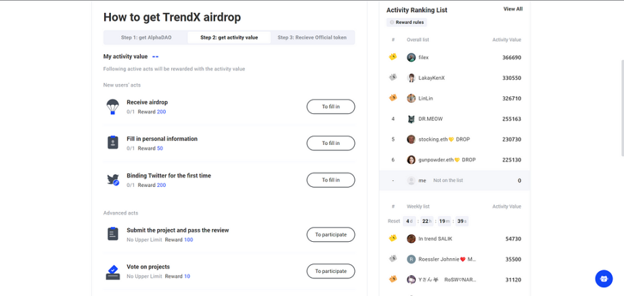Click the Reward 200 value under Receive airdrop
624x296 pixels.
pyautogui.click(x=161, y=112)
